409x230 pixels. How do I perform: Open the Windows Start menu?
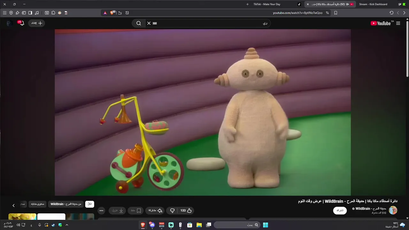[x=266, y=225]
